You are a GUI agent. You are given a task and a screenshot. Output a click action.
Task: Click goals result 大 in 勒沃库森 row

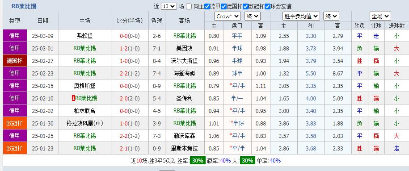(396, 136)
